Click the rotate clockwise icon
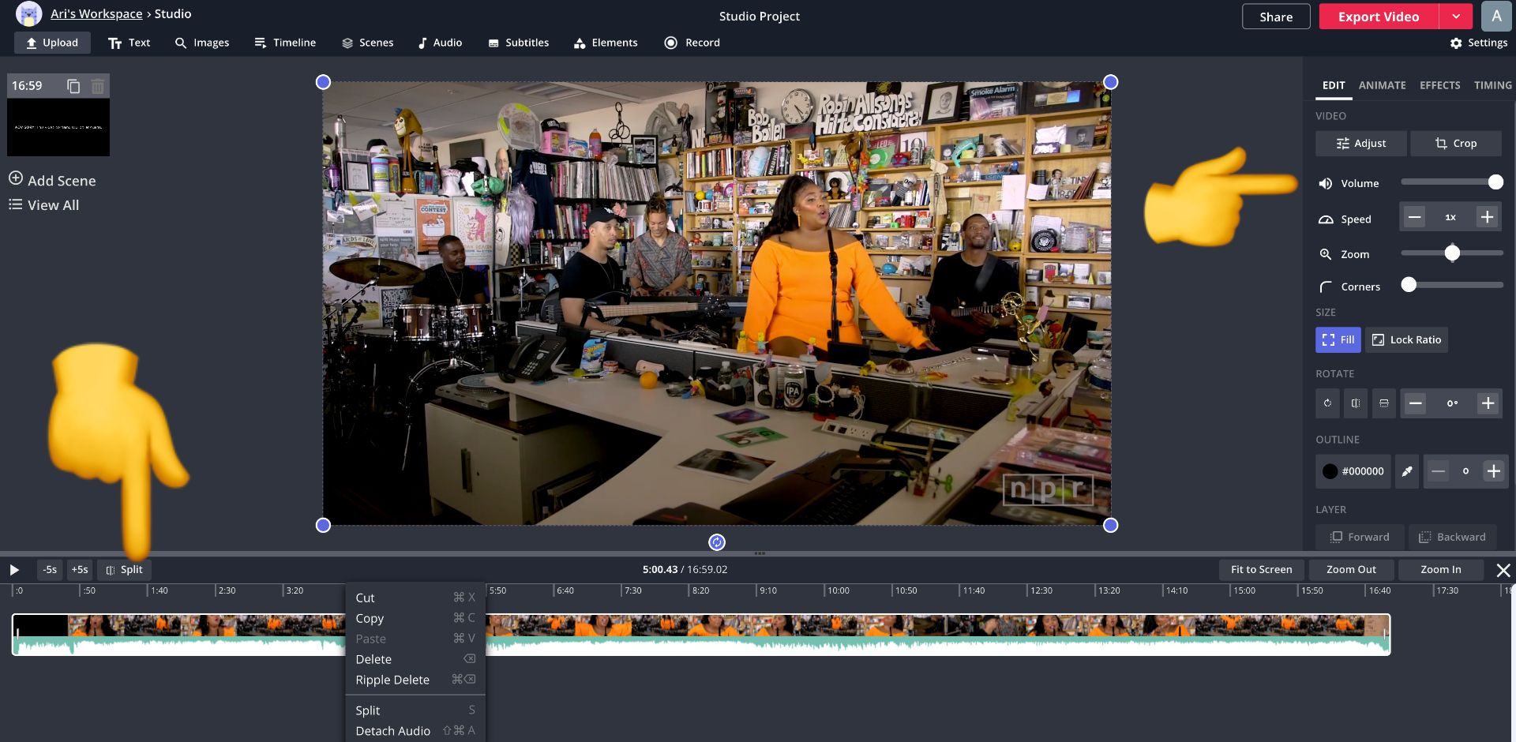This screenshot has width=1516, height=742. pyautogui.click(x=1327, y=403)
